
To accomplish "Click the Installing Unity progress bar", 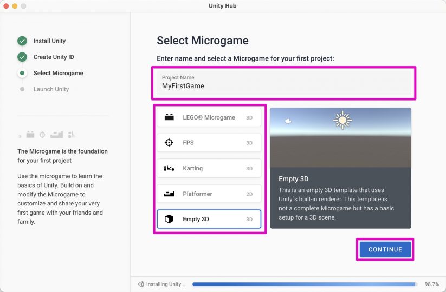I will pos(305,284).
